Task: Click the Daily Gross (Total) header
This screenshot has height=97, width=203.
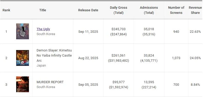Action: pos(118,10)
